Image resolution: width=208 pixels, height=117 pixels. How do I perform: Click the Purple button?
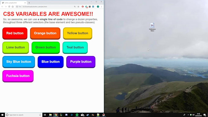pyautogui.click(x=81, y=62)
